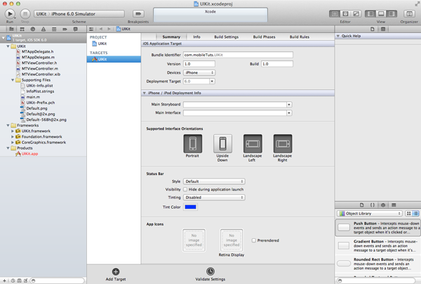
Task: Open the Main Interface dropdown
Action: click(289, 112)
